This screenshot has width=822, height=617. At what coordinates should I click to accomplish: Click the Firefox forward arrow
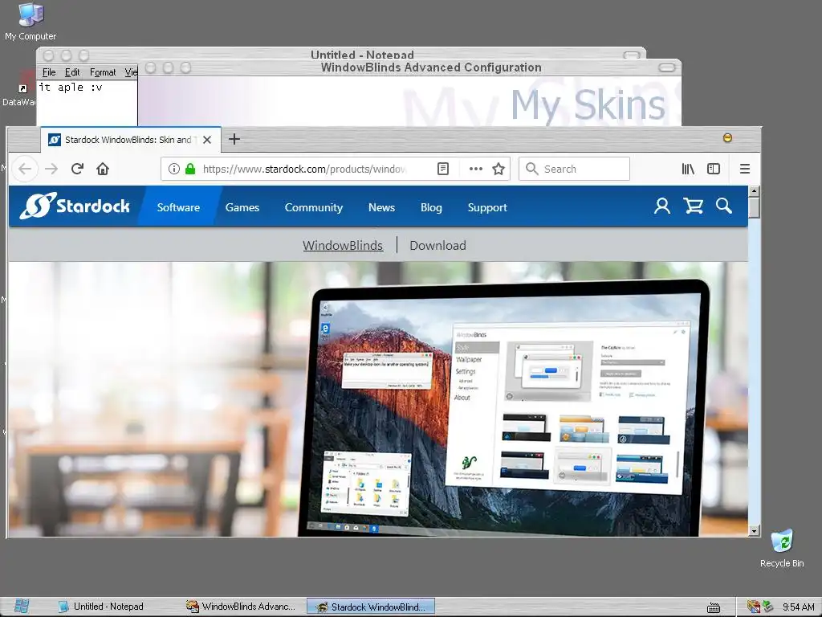[x=51, y=169]
